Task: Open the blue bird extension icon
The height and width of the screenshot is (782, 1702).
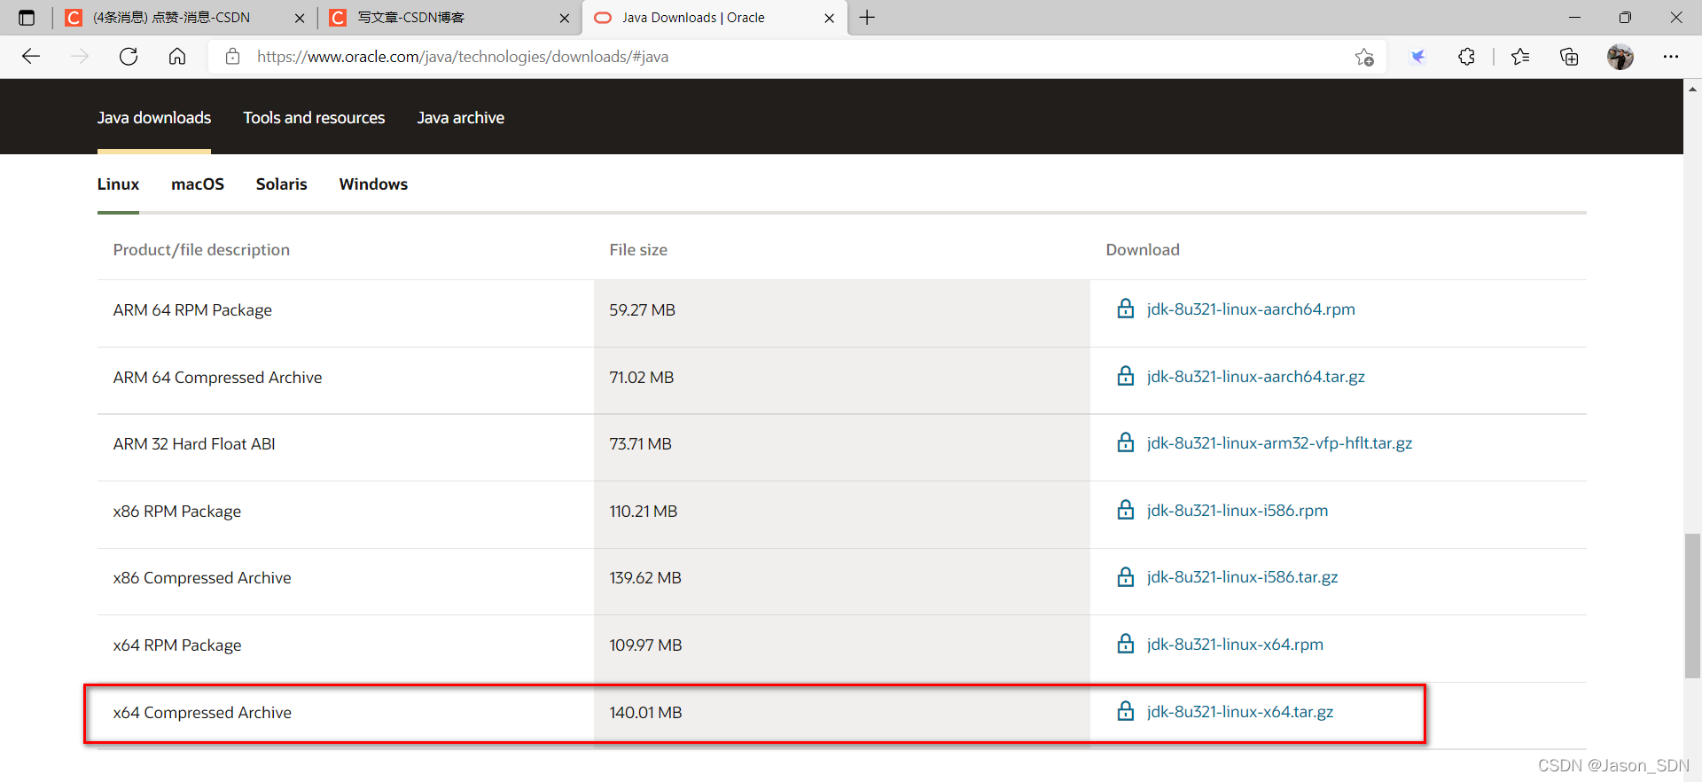Action: [1418, 57]
